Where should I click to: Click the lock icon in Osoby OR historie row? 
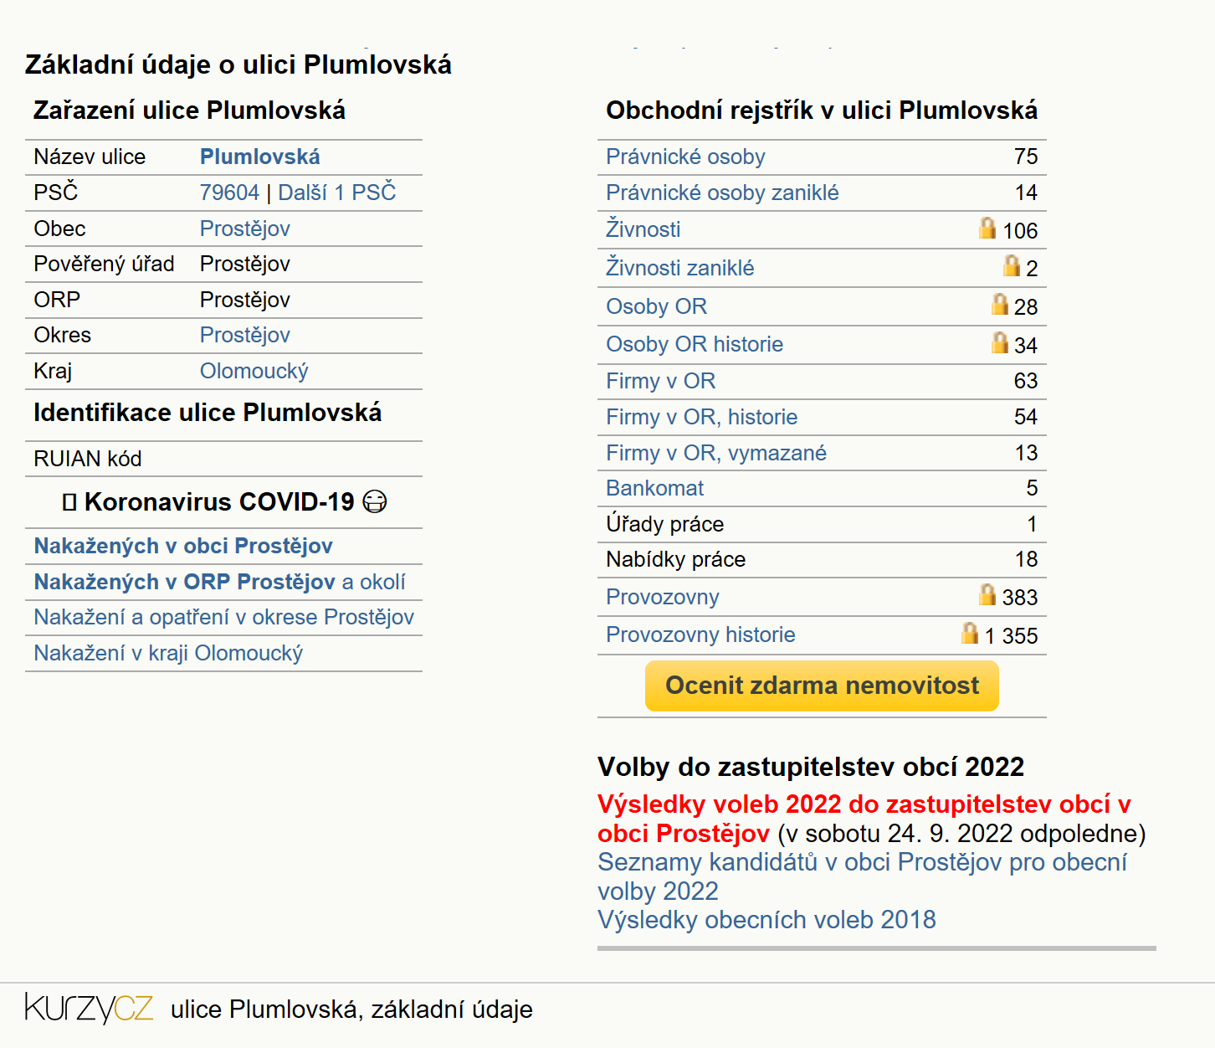[999, 342]
